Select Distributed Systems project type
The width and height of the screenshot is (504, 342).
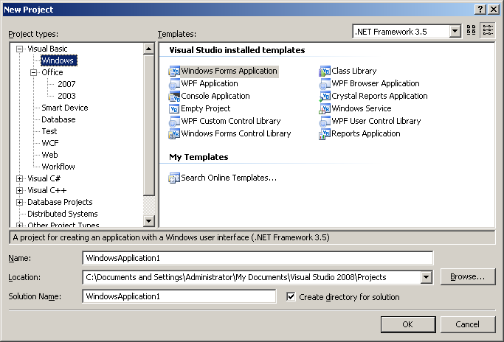(63, 214)
